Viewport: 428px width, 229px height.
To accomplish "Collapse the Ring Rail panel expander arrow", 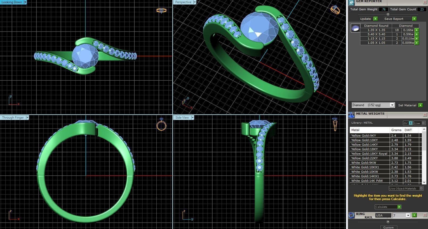I will click(388, 222).
